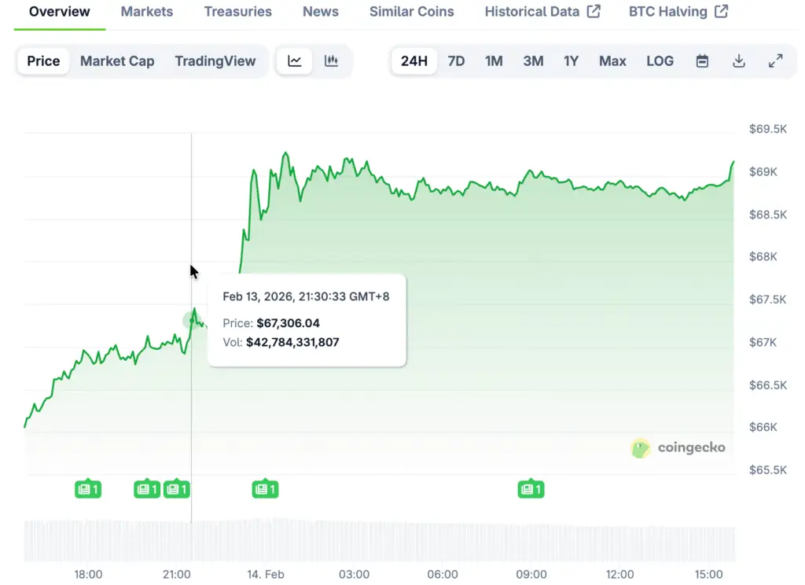Click the news marker near 18:00
Image resolution: width=805 pixels, height=585 pixels.
(x=88, y=489)
